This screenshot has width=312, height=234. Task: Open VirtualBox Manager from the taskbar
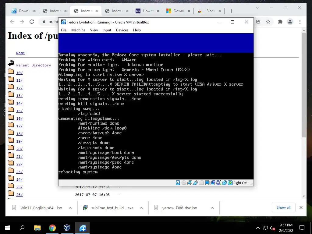tap(67, 228)
